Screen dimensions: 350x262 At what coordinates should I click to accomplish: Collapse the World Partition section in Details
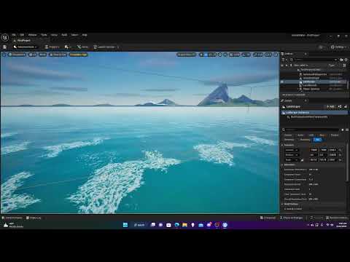pos(282,204)
